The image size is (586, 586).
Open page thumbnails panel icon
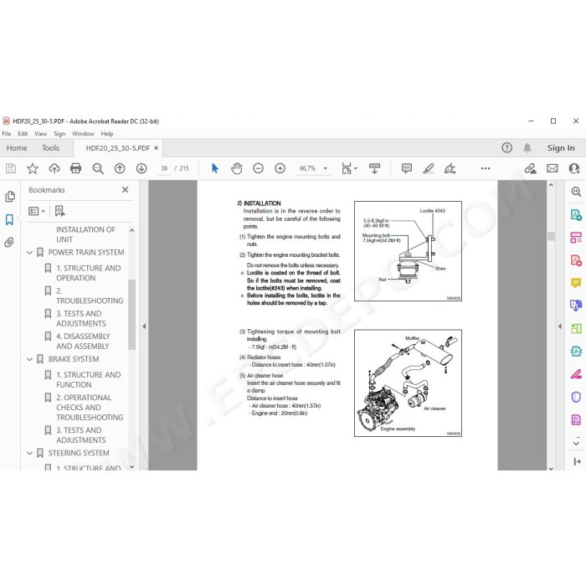click(10, 197)
